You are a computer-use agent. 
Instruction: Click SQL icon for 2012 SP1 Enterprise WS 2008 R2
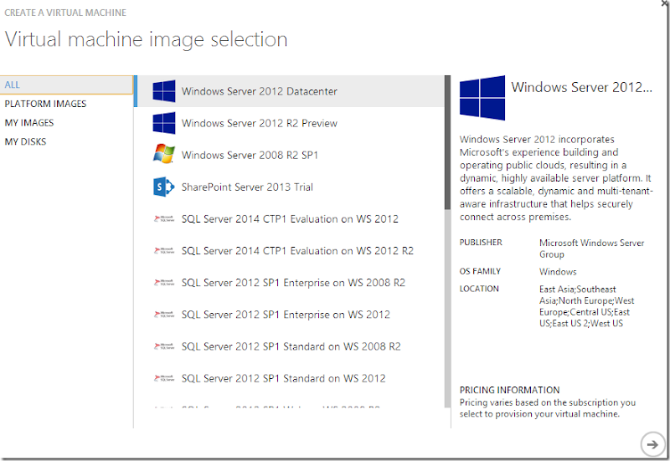pyautogui.click(x=163, y=283)
